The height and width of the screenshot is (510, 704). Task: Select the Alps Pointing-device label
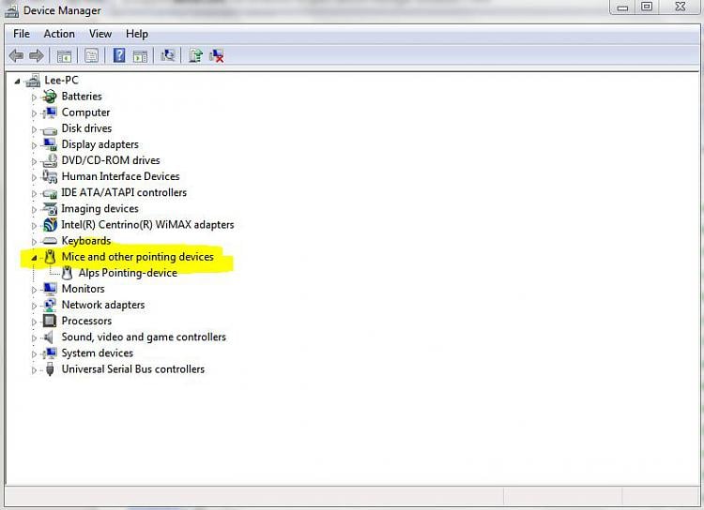[x=128, y=273]
